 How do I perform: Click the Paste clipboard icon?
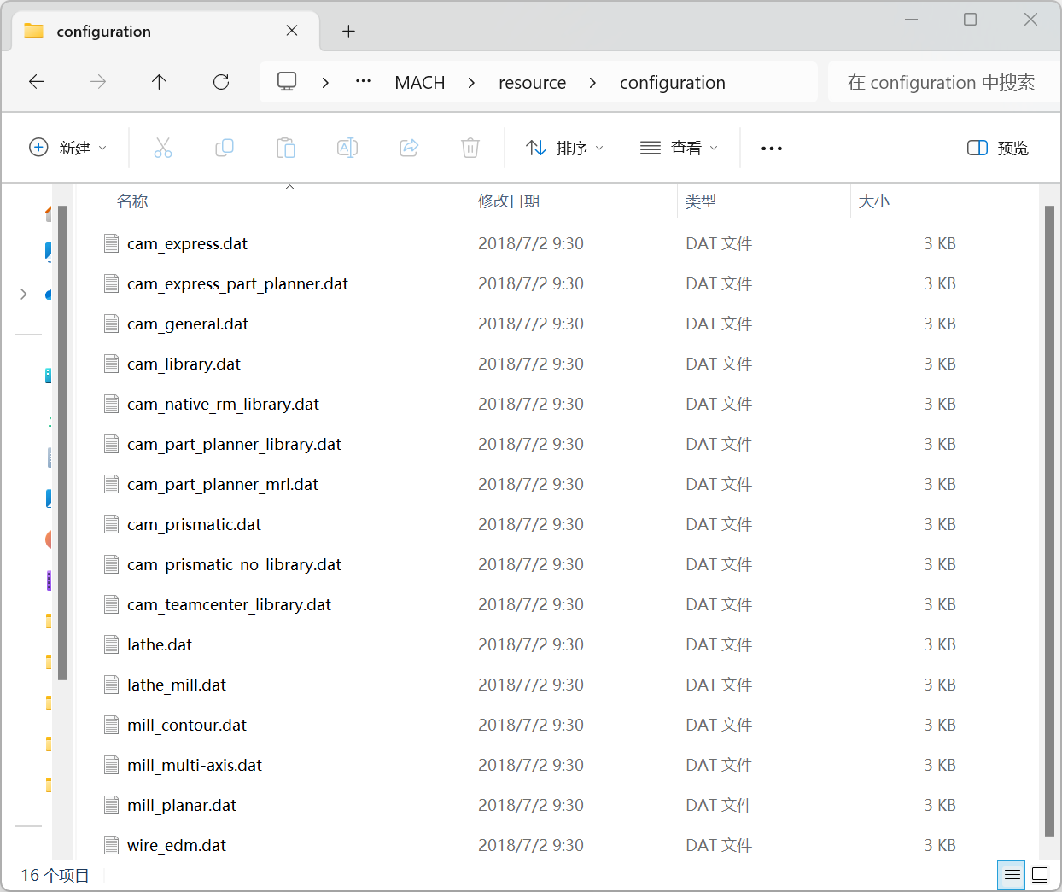(x=286, y=149)
